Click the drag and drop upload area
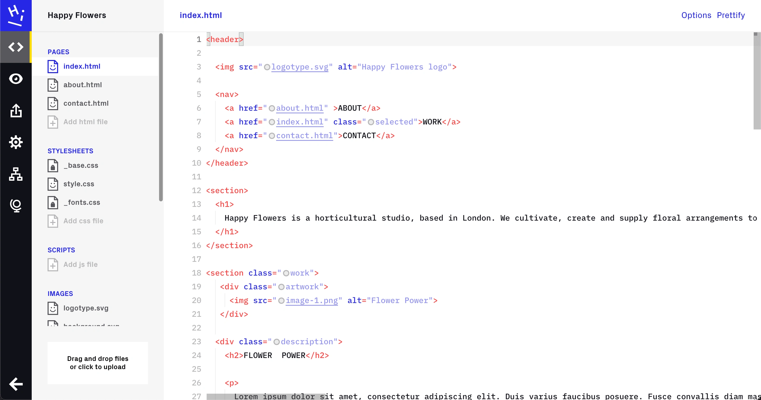761x400 pixels. pyautogui.click(x=98, y=362)
